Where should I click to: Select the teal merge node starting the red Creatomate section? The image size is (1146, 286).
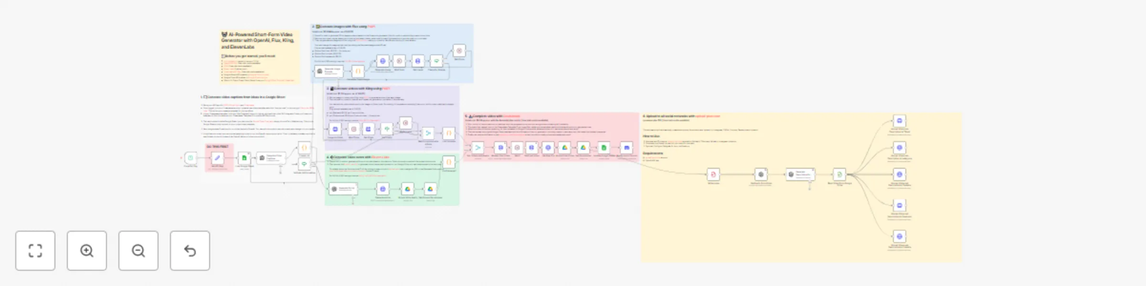pyautogui.click(x=477, y=148)
